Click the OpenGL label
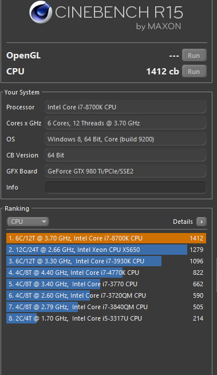Viewport: 217px width, 375px height. pyautogui.click(x=23, y=56)
